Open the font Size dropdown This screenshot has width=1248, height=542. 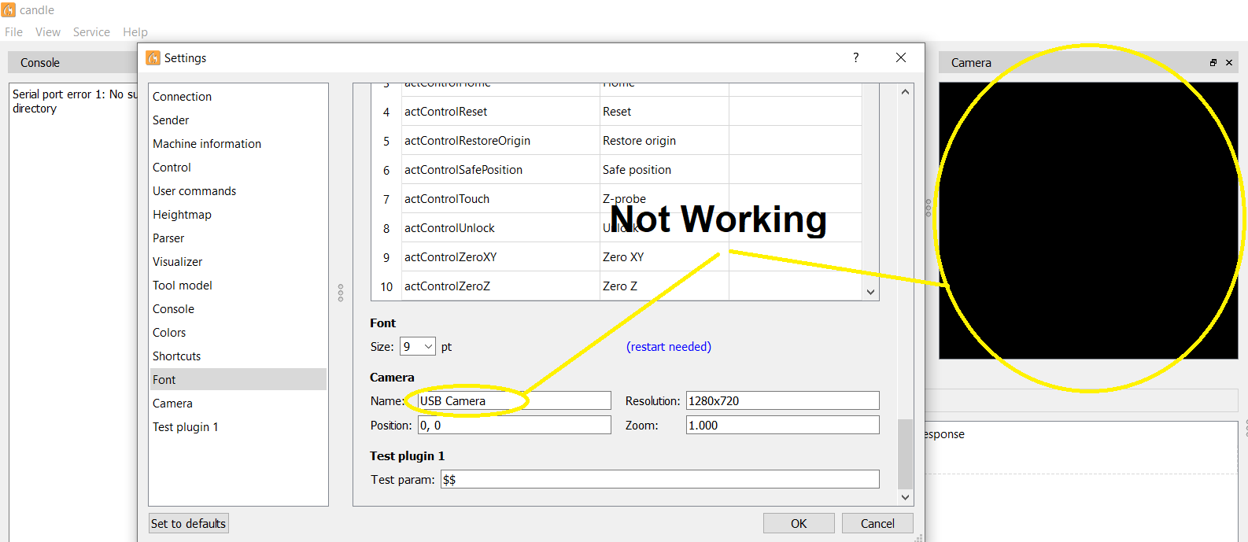(x=418, y=346)
